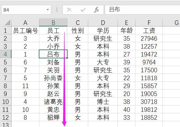Select column A header
The image size is (180, 127).
click(25, 22)
